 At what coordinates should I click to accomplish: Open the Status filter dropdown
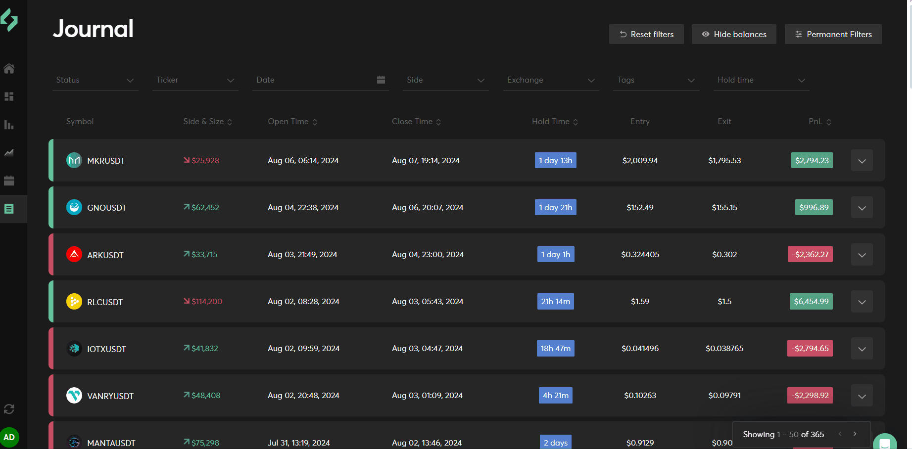pos(95,80)
